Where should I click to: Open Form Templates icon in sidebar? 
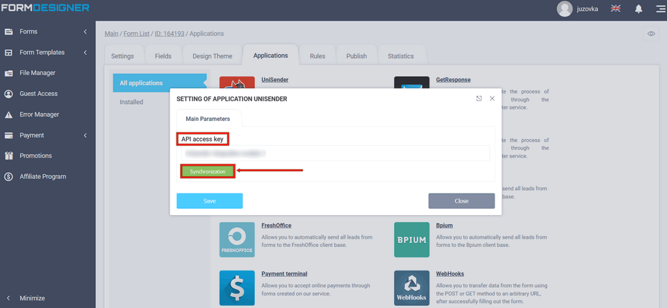(8, 53)
